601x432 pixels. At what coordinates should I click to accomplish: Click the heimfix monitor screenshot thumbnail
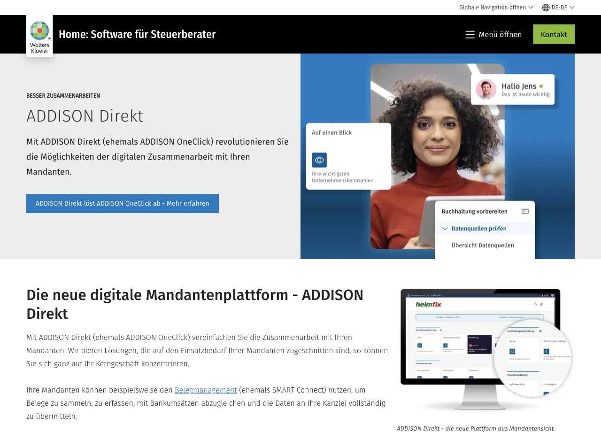(485, 351)
